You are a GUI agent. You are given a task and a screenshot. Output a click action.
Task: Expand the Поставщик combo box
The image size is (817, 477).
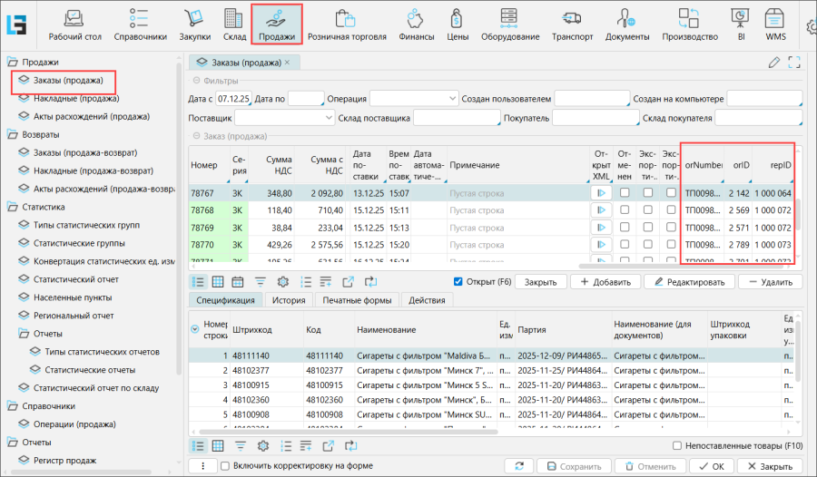click(327, 118)
